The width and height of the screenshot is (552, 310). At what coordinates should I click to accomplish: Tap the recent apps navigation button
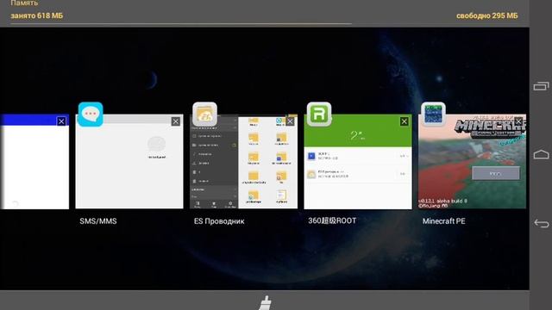[x=541, y=86]
